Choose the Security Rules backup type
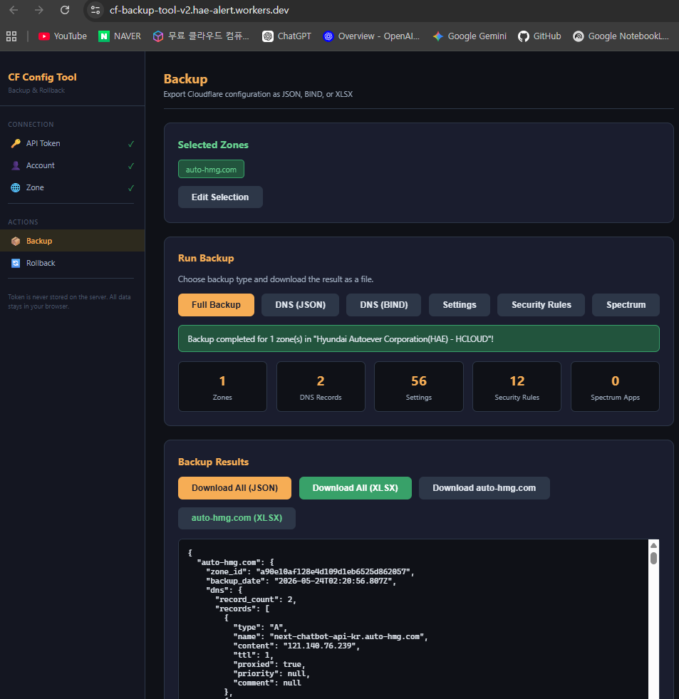 coord(541,305)
